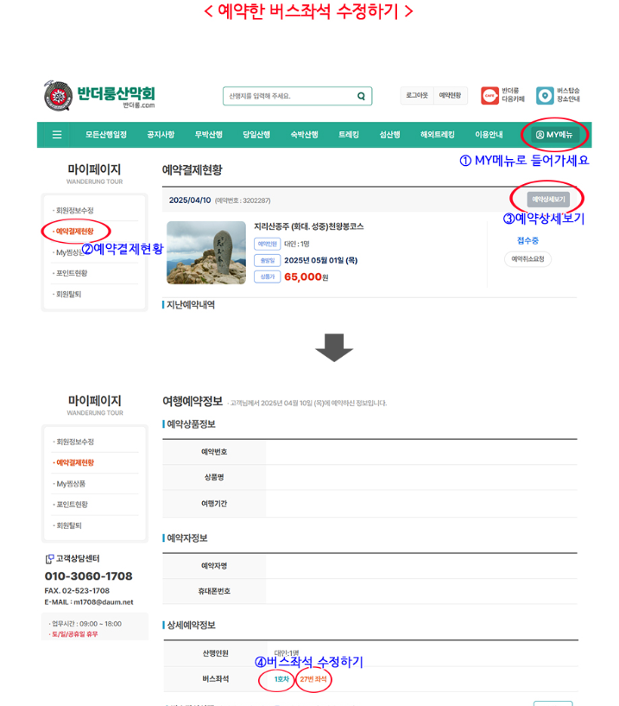619x706 pixels.
Task: Open the 반더룽 다음카페 icon
Action: [x=490, y=95]
